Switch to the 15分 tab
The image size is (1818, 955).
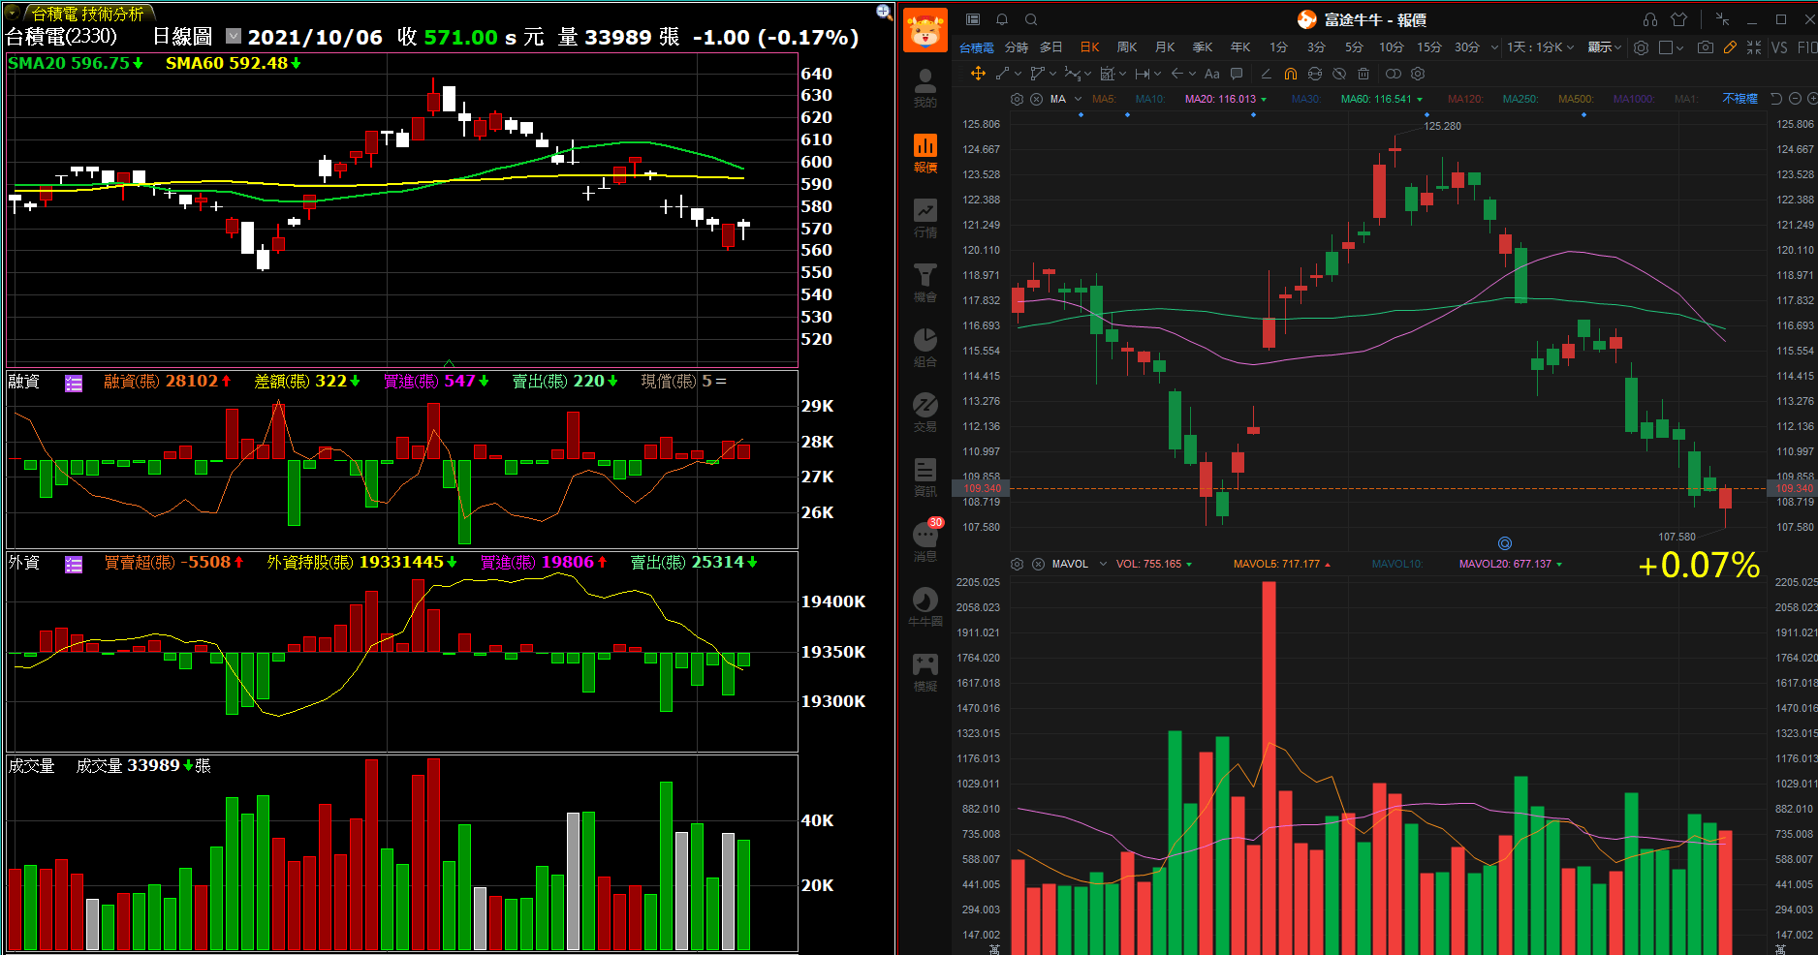[x=1429, y=47]
